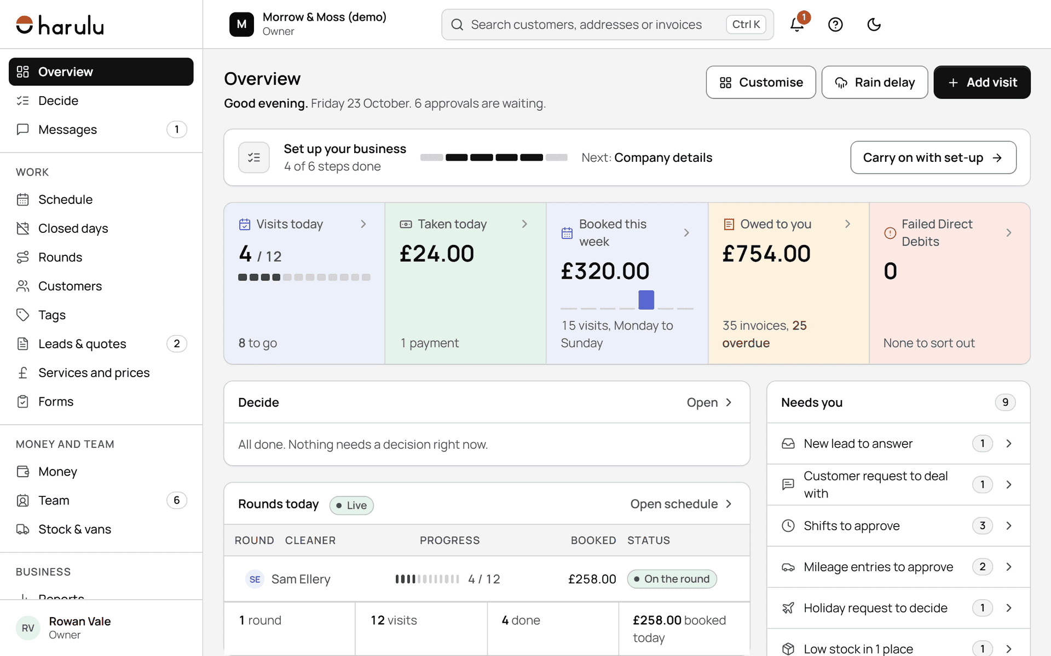The width and height of the screenshot is (1051, 656).
Task: Click Carry on with set-up
Action: [933, 157]
